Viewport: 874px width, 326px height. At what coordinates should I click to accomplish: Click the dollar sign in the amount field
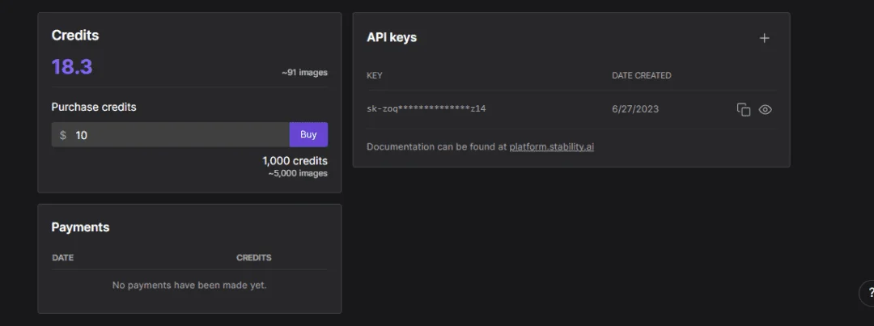click(x=63, y=135)
